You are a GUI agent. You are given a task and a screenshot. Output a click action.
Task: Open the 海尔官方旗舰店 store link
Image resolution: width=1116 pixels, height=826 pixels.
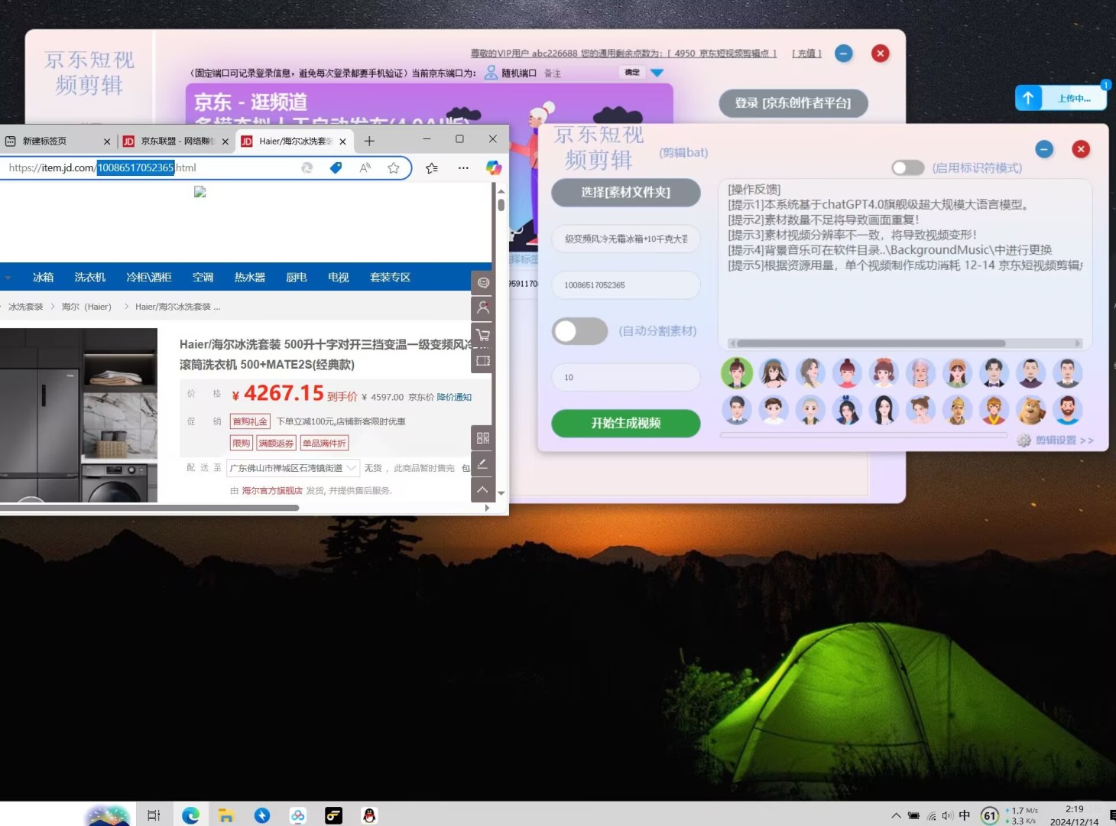click(x=272, y=491)
